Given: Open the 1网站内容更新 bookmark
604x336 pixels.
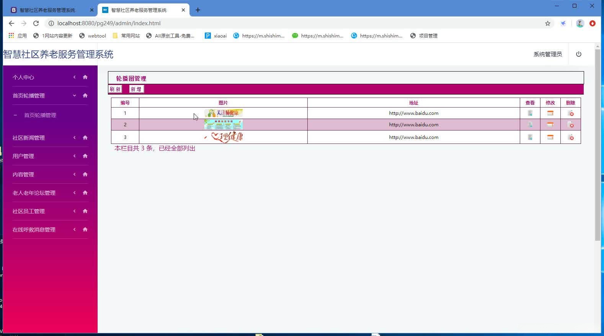Looking at the screenshot, I should point(53,36).
